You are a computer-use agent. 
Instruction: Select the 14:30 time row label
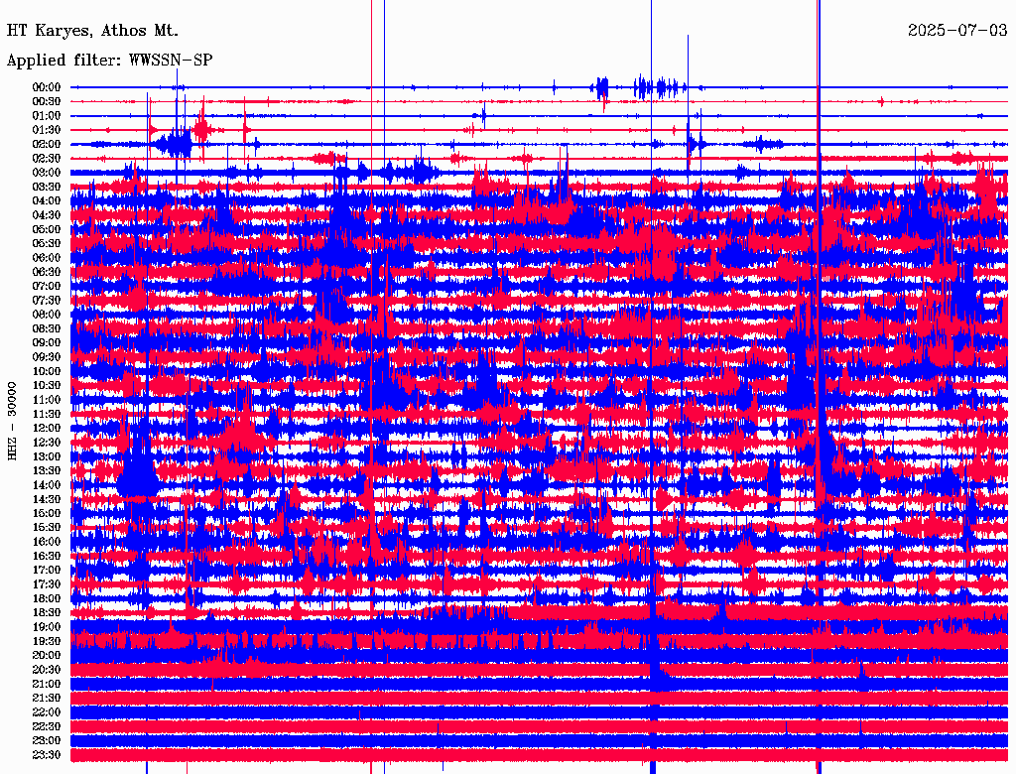(47, 499)
